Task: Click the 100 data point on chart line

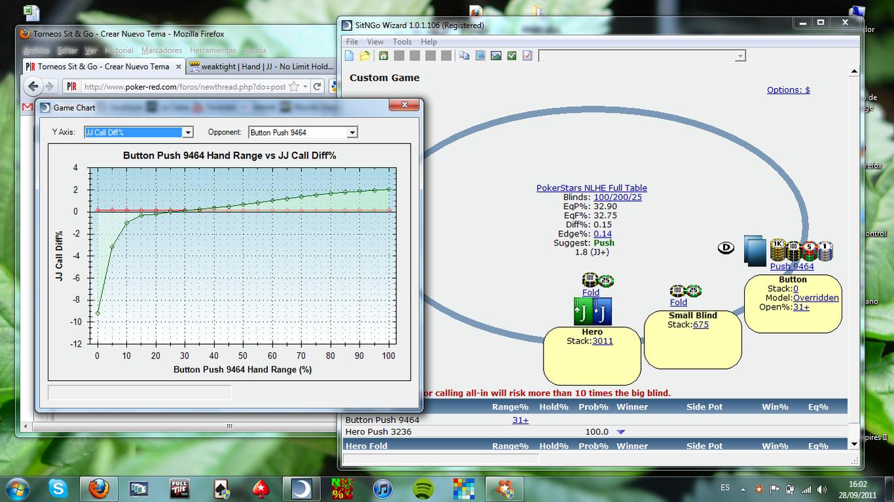Action: (x=389, y=189)
